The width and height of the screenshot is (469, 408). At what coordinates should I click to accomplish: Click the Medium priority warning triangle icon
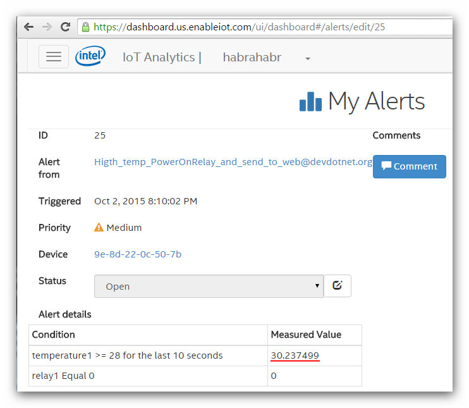(x=99, y=228)
